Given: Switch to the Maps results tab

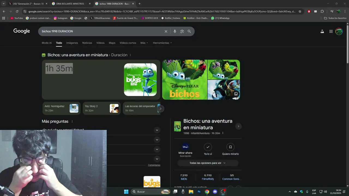Looking at the screenshot, I should point(112,43).
